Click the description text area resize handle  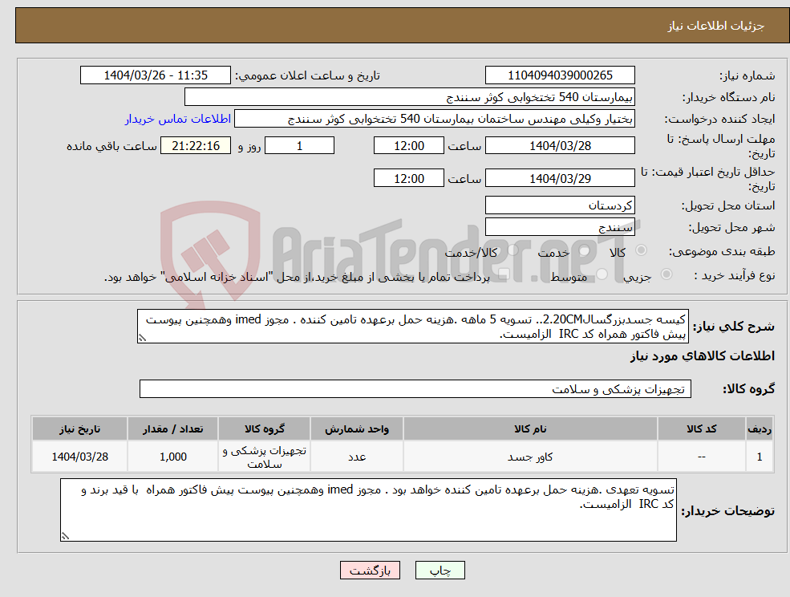[x=142, y=338]
